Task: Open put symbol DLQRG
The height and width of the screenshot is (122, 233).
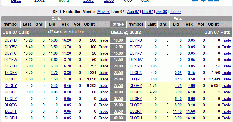Action: tap(136, 105)
